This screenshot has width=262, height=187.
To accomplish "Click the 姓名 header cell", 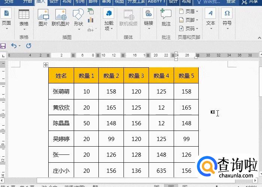I will pyautogui.click(x=61, y=76).
